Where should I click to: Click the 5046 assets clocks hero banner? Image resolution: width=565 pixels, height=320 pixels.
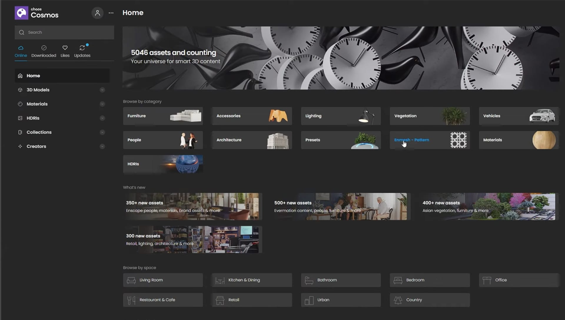(x=341, y=58)
